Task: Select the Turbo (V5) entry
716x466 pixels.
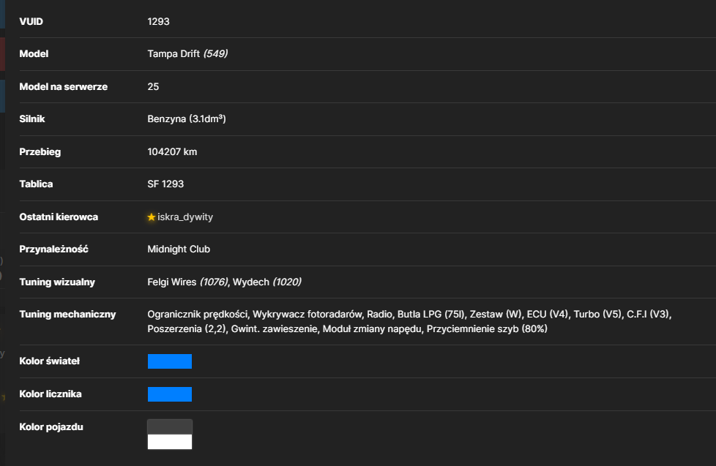Action: pos(597,314)
